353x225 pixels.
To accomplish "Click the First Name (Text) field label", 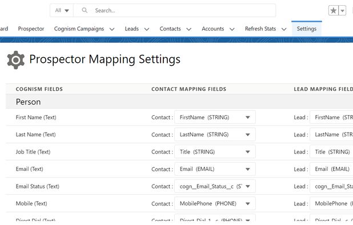I will 36,118.
